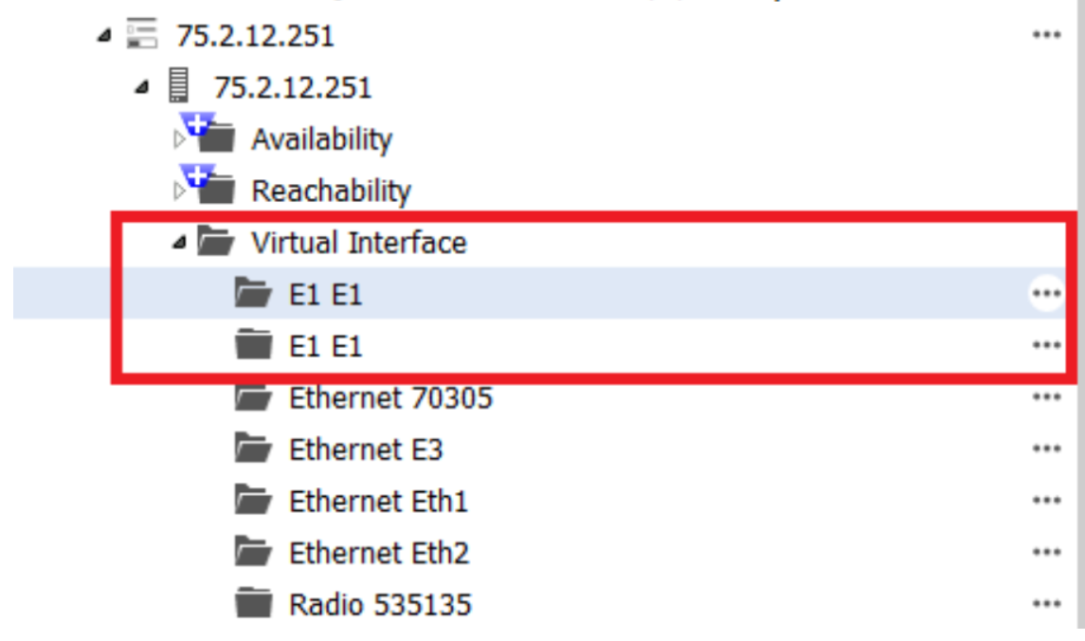Screen dimensions: 1085x641
Task: Click the Virtual Interface folder icon
Action: (x=216, y=243)
